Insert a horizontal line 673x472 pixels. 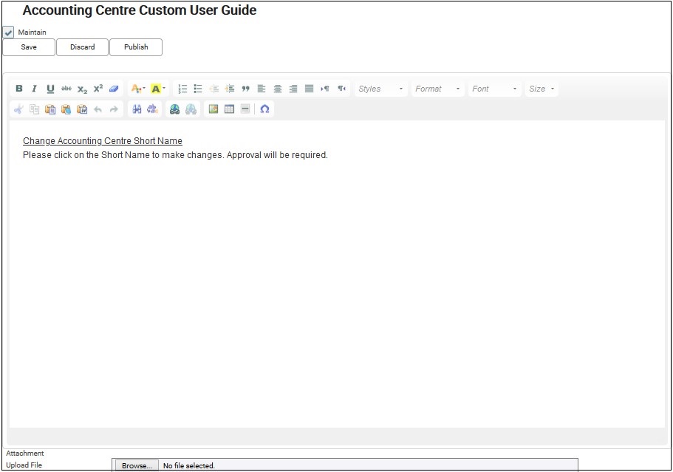245,109
